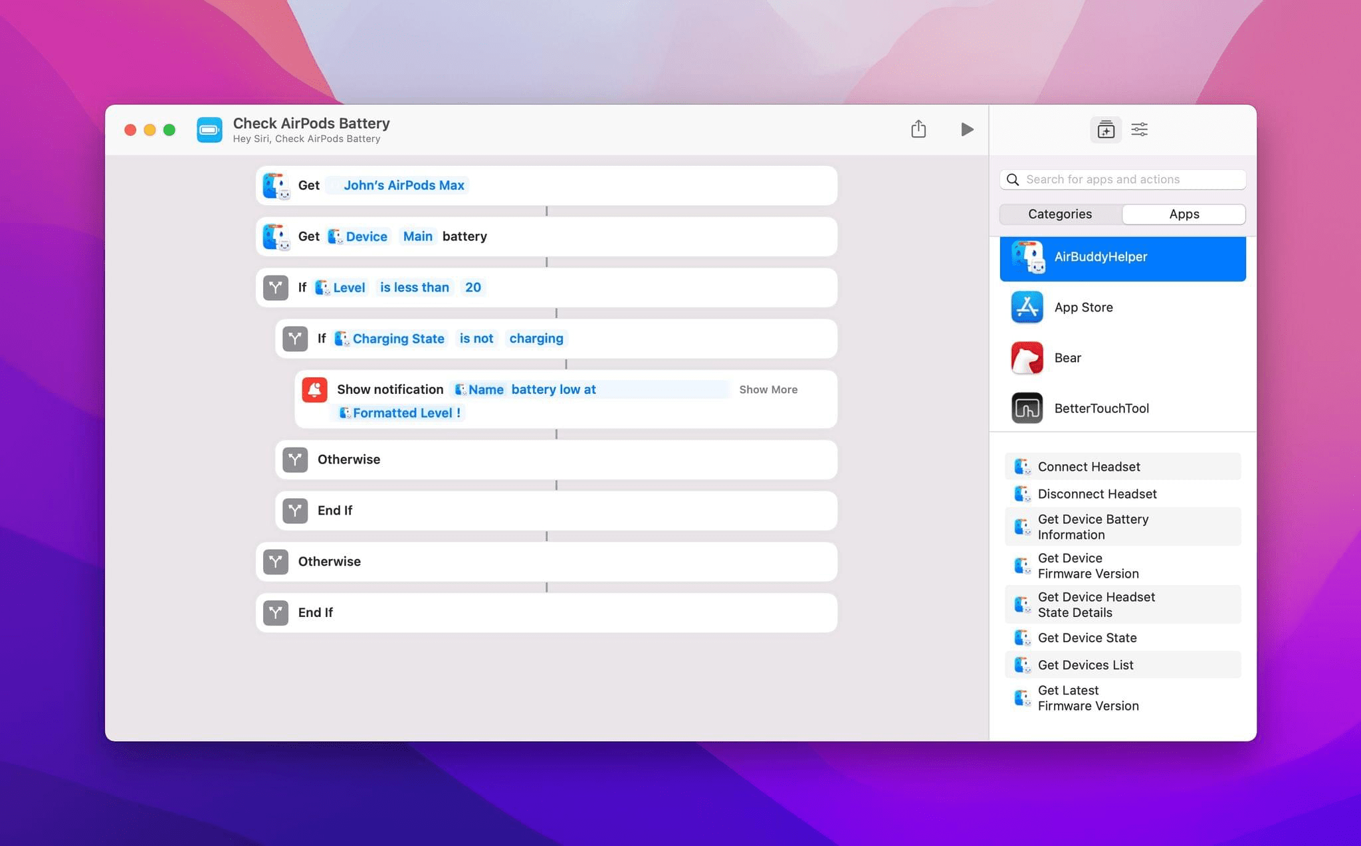Open the 'is not' condition dropdown
1361x846 pixels.
coord(476,339)
